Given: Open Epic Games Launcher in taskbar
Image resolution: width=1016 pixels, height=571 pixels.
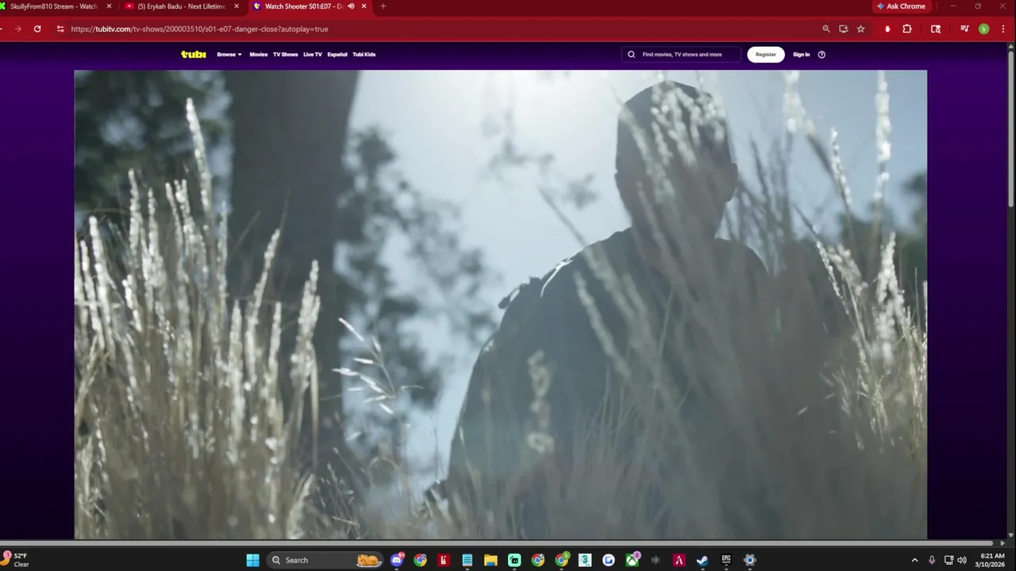Looking at the screenshot, I should 726,560.
